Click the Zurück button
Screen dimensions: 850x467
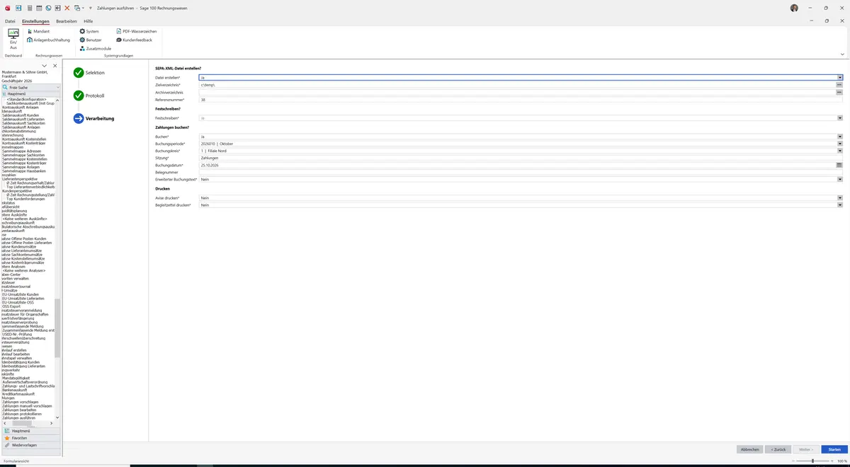tap(778, 449)
